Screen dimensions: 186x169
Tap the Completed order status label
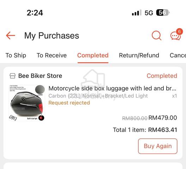(162, 76)
